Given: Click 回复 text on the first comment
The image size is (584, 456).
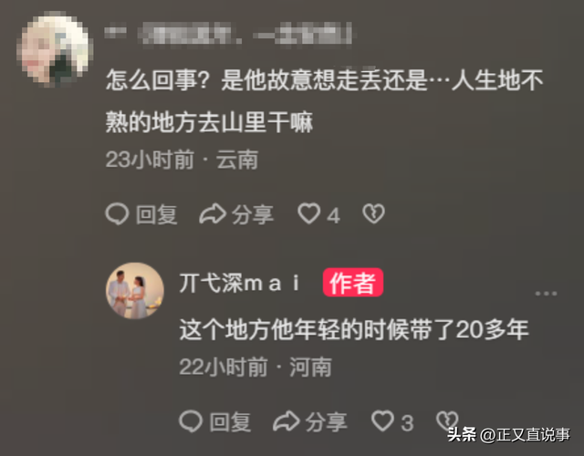Looking at the screenshot, I should pyautogui.click(x=156, y=215).
